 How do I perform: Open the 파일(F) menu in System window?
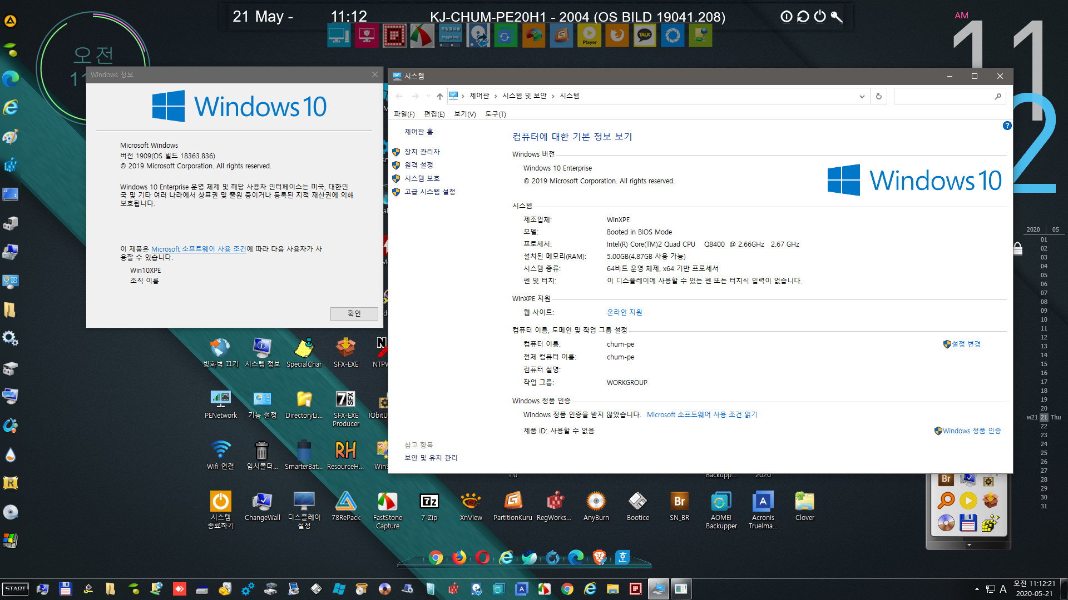pyautogui.click(x=404, y=114)
